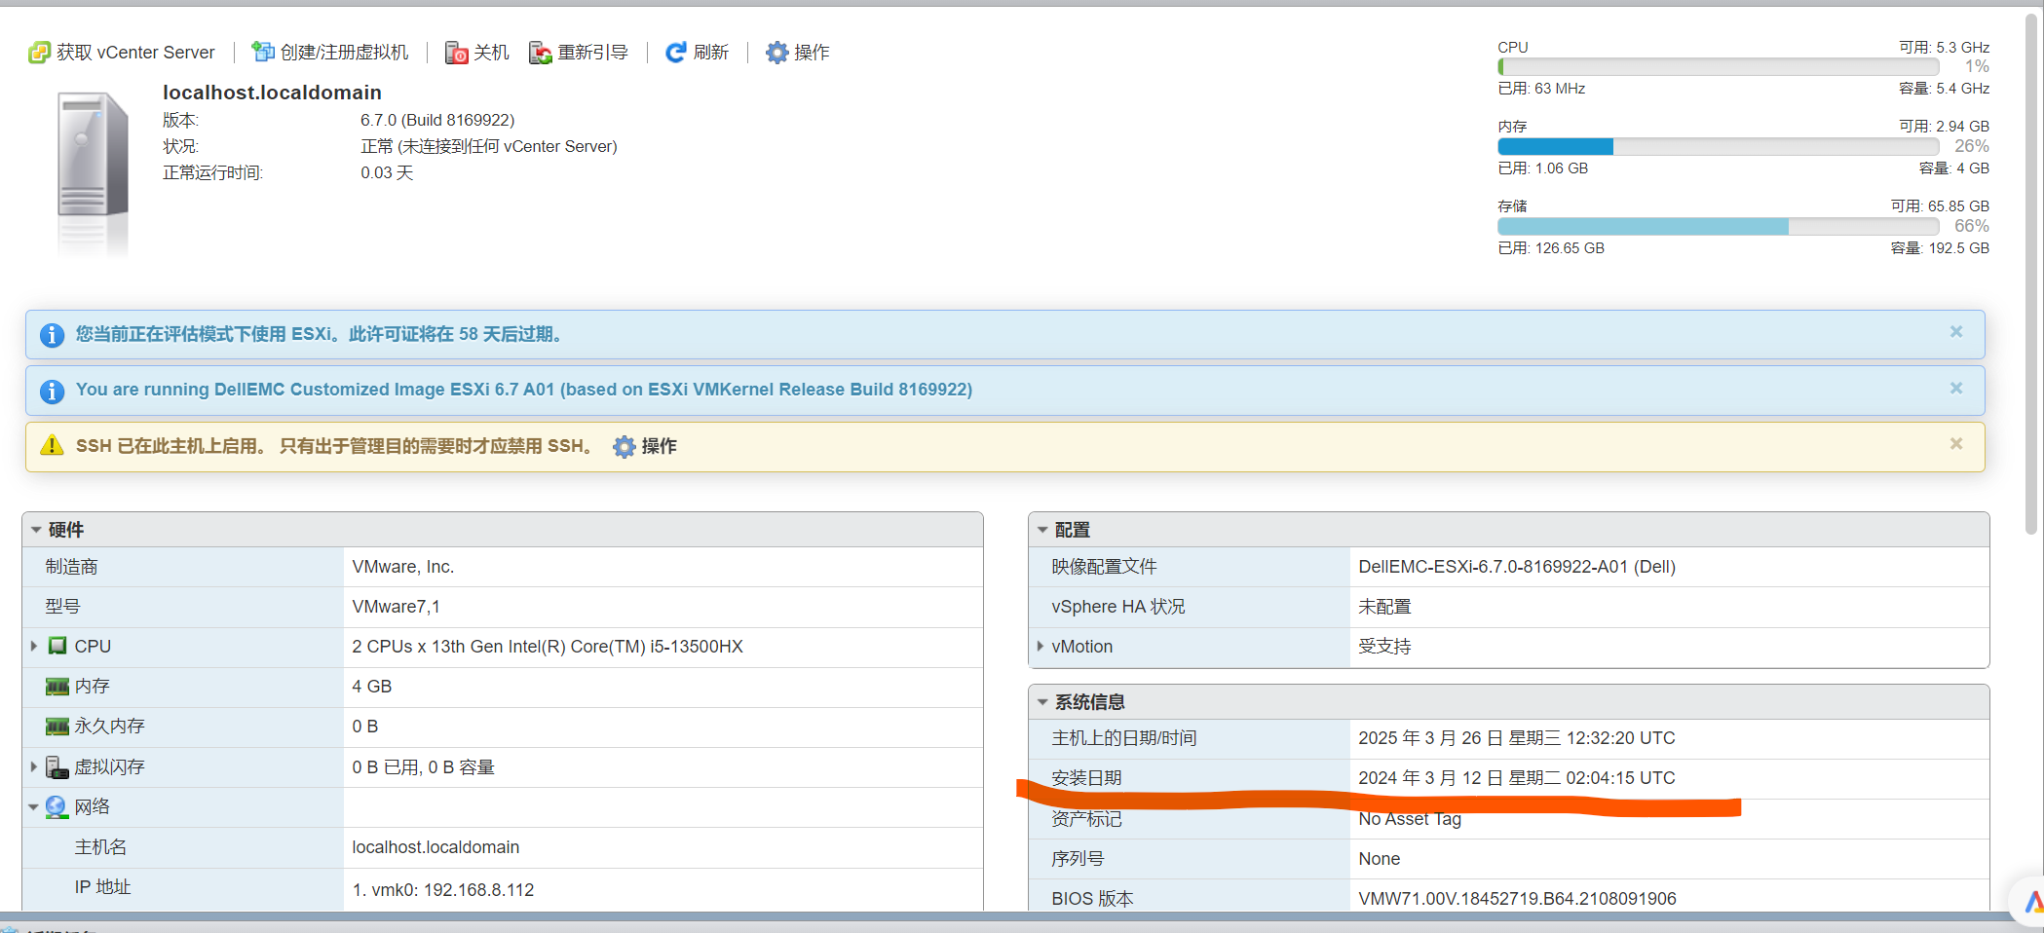The width and height of the screenshot is (2044, 933).
Task: Expand the CPU row details
Action: [34, 646]
